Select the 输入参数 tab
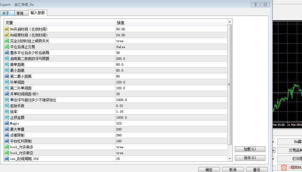Viewport: 302px width, 172px height. tap(38, 13)
